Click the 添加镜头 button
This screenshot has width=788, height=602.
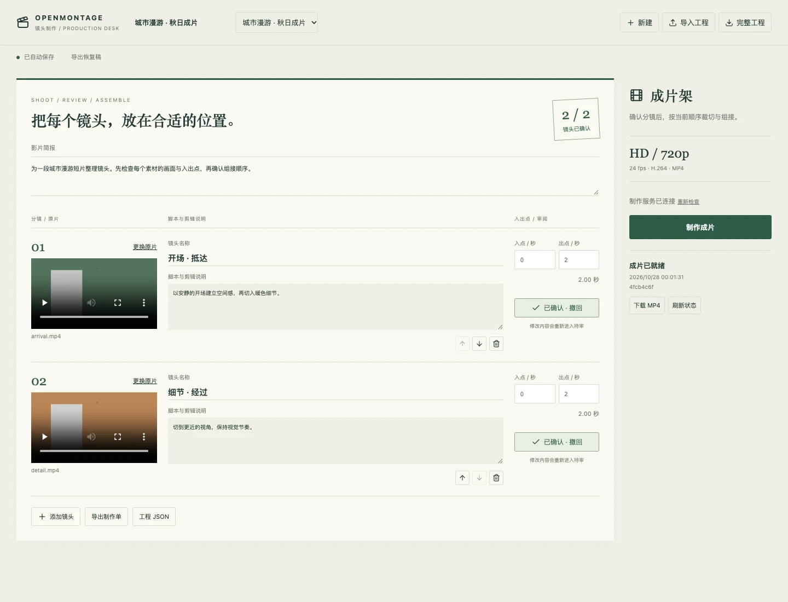tap(56, 517)
